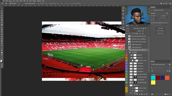Open the Auto-Select Layer dropdown

pos(20,3)
